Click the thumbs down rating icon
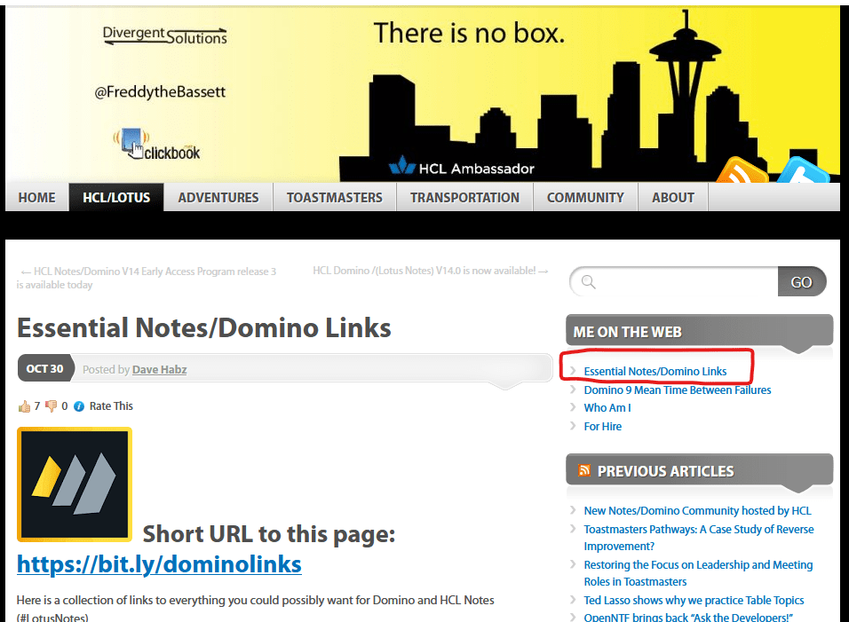This screenshot has height=622, width=849. (51, 406)
